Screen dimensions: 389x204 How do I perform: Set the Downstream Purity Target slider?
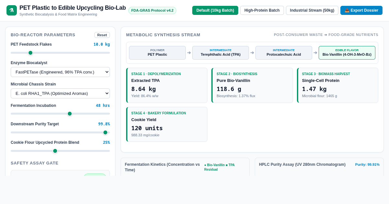(x=60, y=132)
